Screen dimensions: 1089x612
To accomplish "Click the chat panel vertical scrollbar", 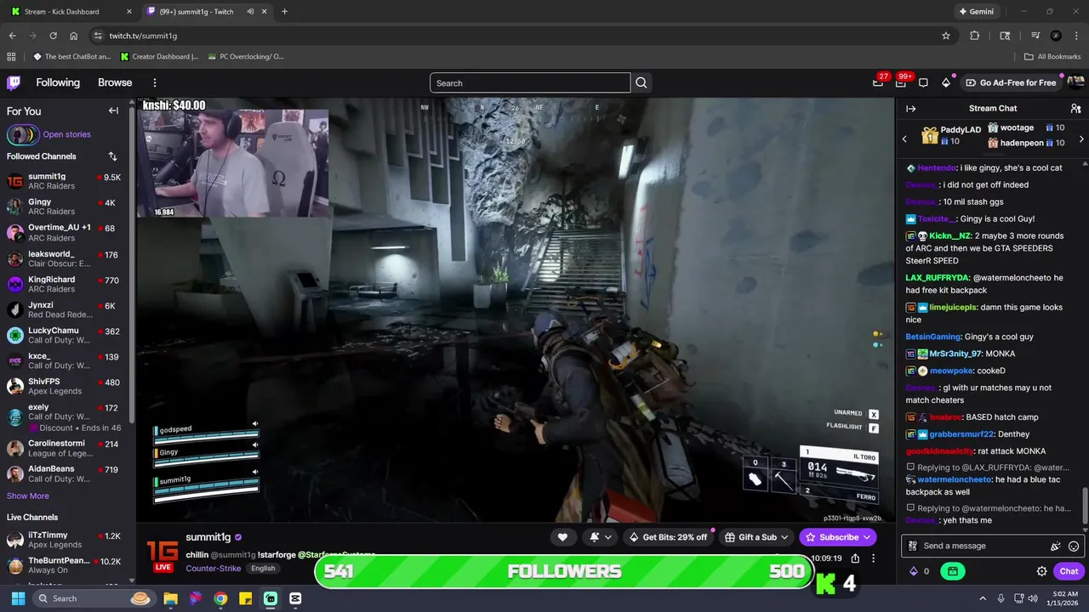I will click(1085, 505).
